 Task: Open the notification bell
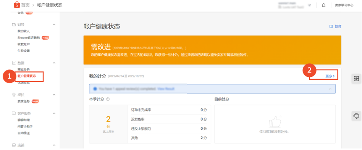[324, 5]
